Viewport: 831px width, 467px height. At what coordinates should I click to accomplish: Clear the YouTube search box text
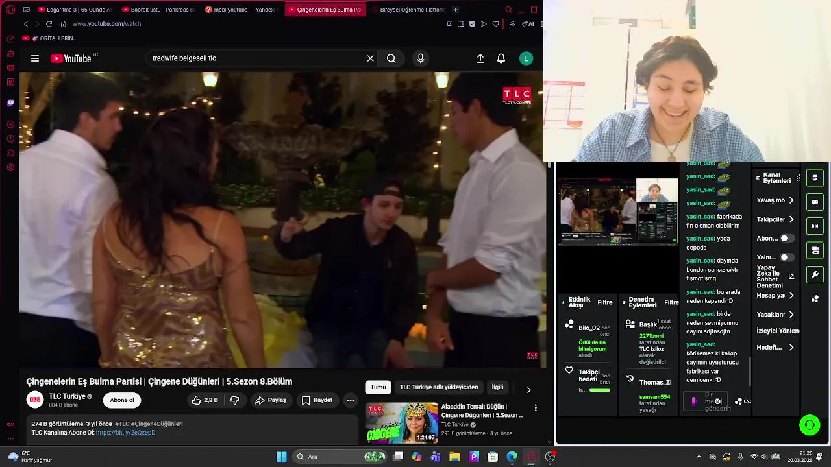click(370, 58)
